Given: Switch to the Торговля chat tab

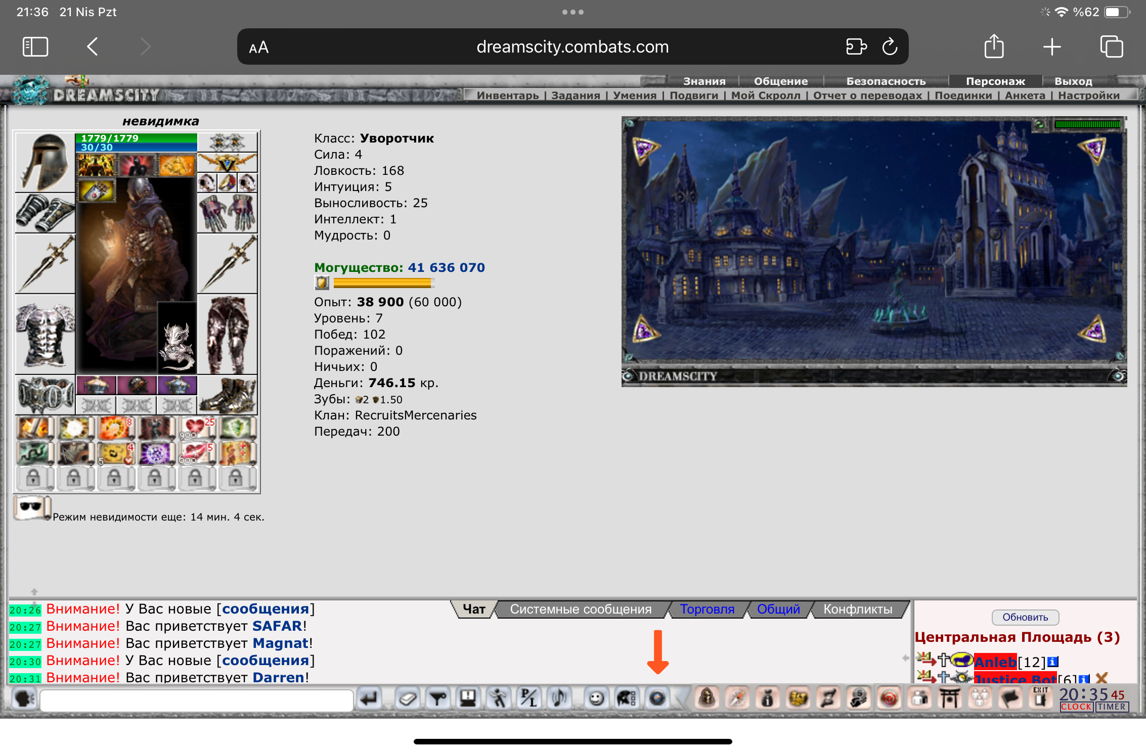Looking at the screenshot, I should 707,609.
